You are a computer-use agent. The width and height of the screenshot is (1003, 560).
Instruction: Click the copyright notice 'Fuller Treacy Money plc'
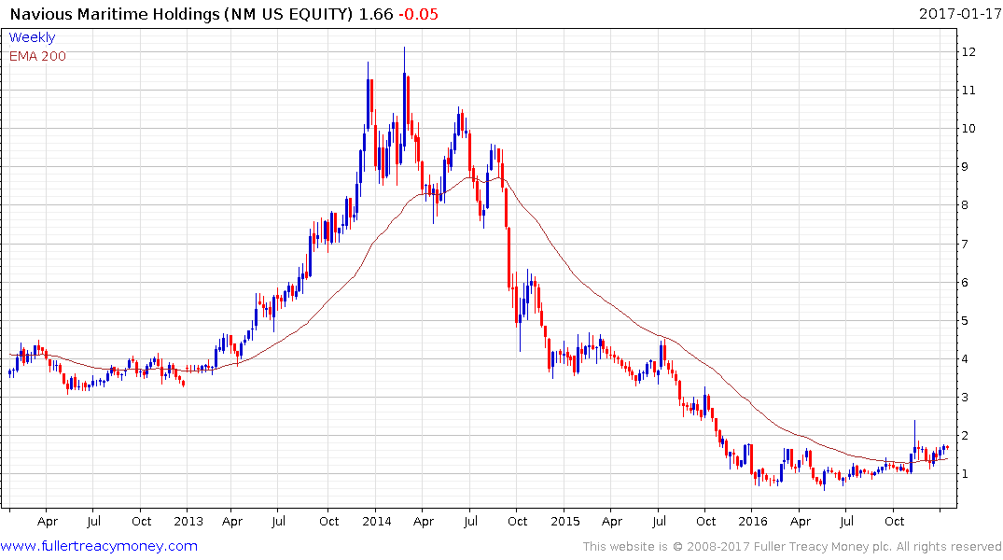(823, 547)
